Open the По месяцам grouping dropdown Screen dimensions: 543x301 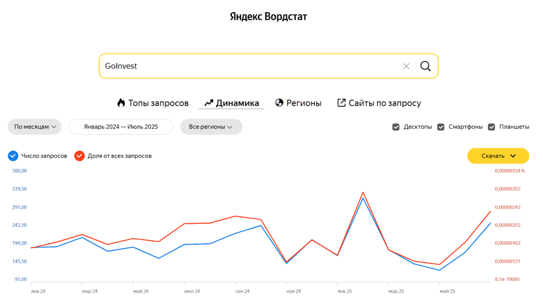(x=34, y=127)
